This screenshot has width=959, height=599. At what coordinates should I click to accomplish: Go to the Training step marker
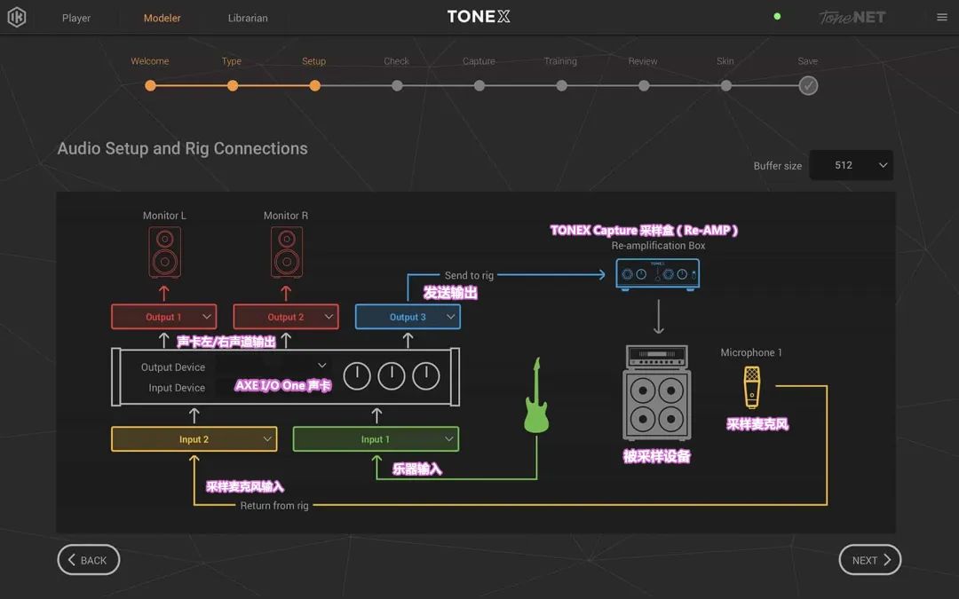pyautogui.click(x=561, y=85)
